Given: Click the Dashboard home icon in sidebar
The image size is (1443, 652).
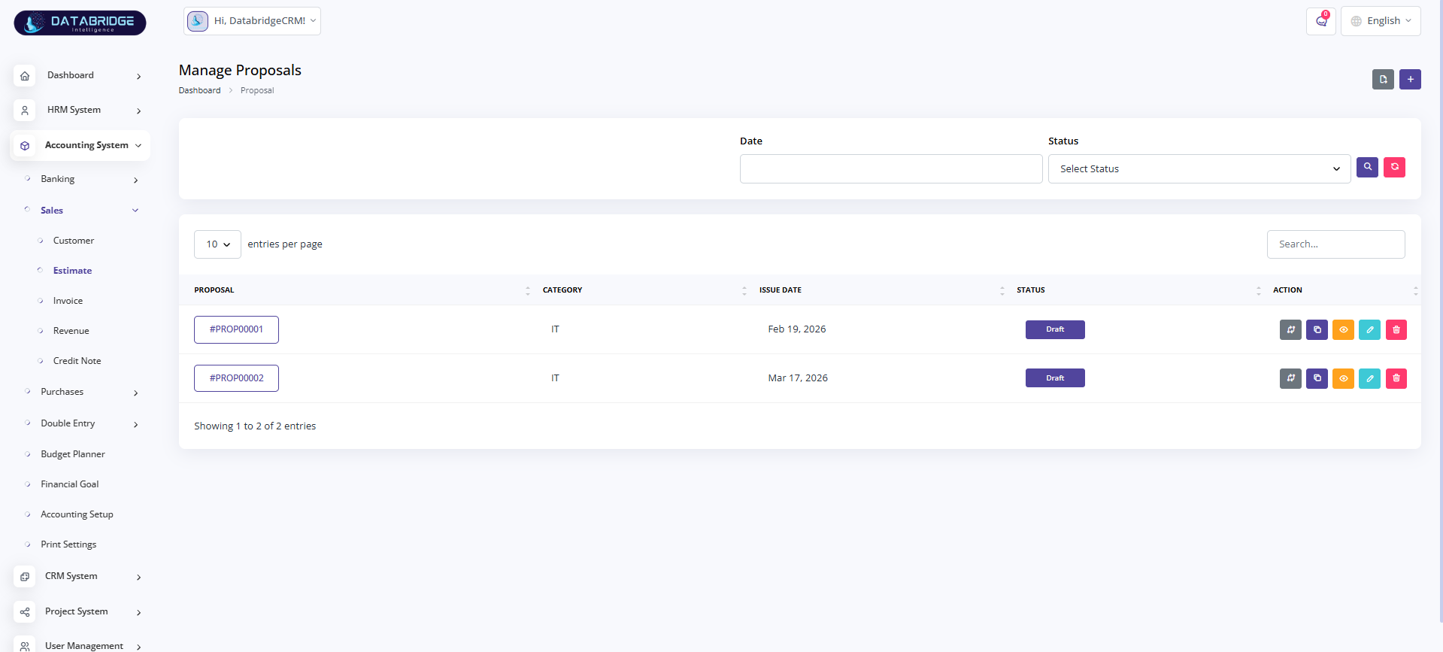Looking at the screenshot, I should pos(25,76).
